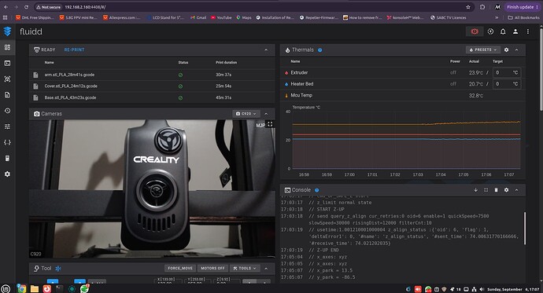Open the Console settings gear

(x=506, y=190)
